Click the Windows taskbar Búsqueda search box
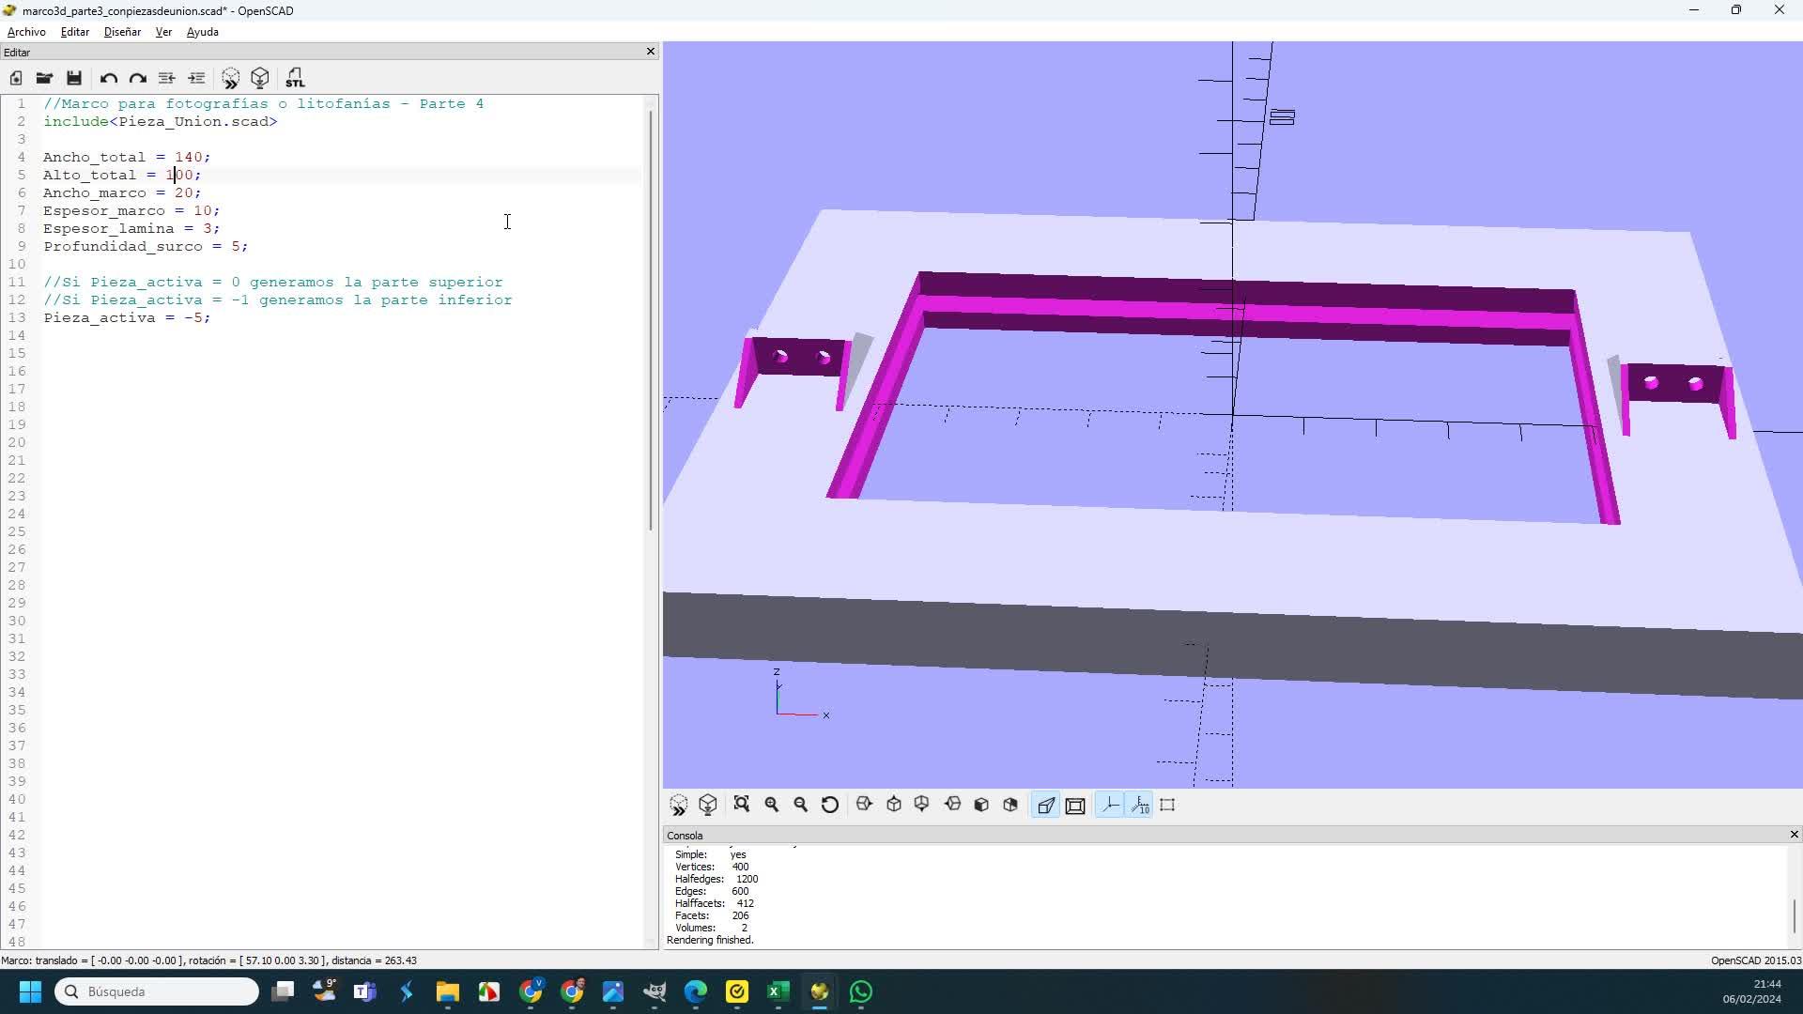 pyautogui.click(x=157, y=991)
